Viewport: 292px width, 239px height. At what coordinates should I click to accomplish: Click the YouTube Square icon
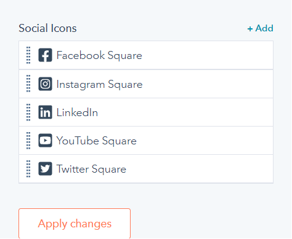(x=45, y=141)
